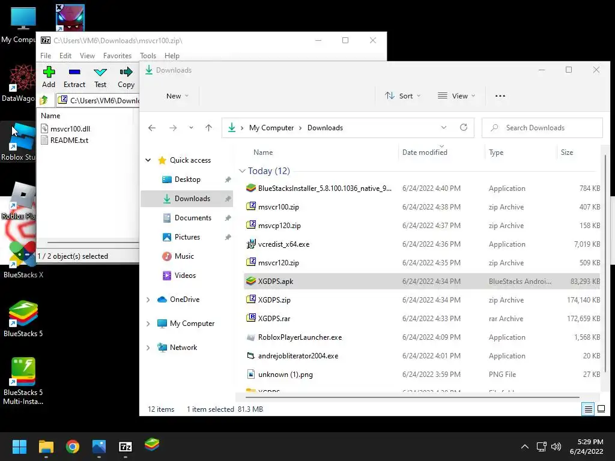Open the View menu in 7-Zip
Screen dimensions: 615x461
pyautogui.click(x=87, y=56)
